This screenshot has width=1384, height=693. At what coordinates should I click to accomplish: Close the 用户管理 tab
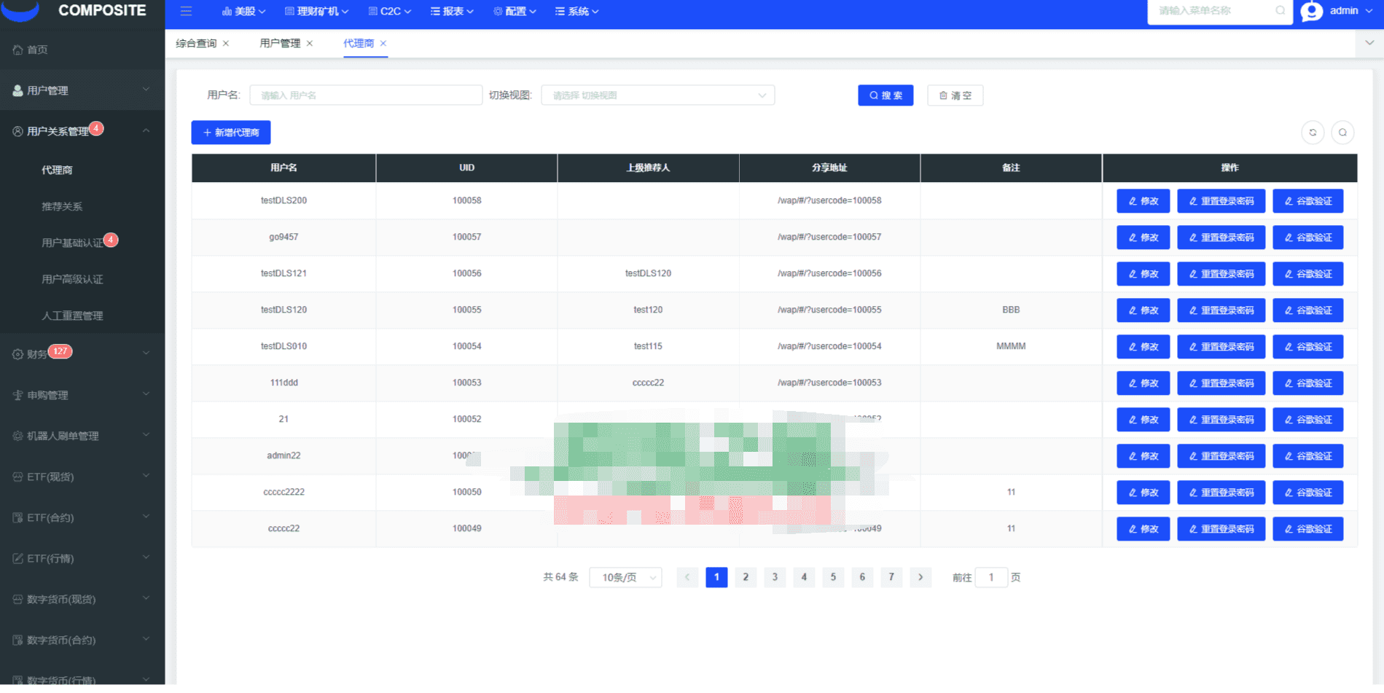coord(310,44)
